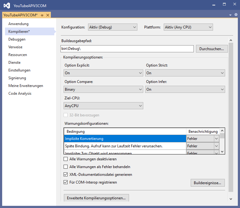Expand the Option Strict dropdown
The image size is (240, 208).
point(185,73)
